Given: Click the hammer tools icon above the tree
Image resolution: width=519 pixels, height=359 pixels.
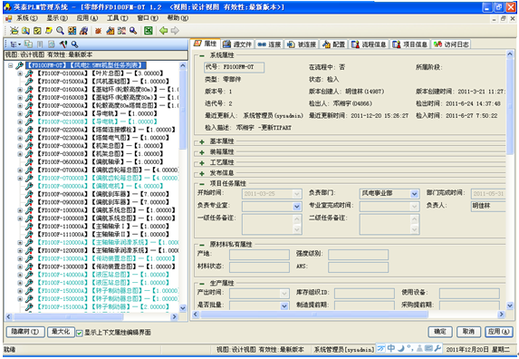Looking at the screenshot, I should coord(62,44).
